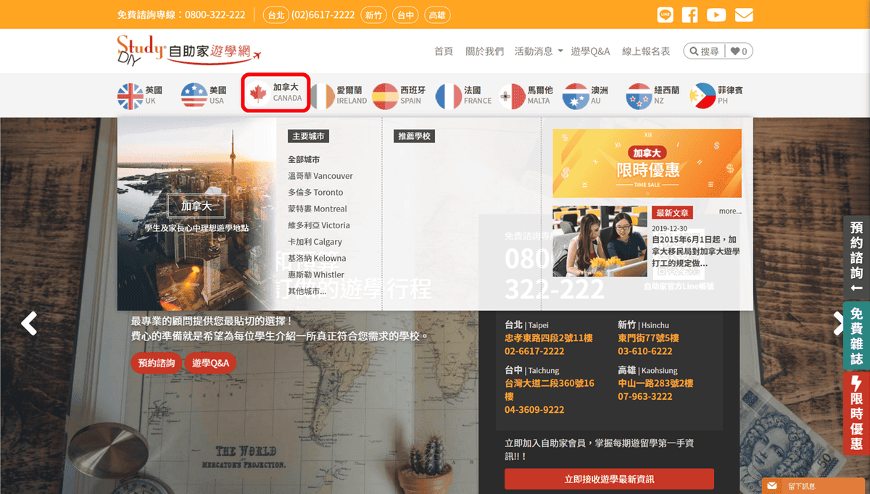Select the Canada maple leaf flag
This screenshot has width=870, height=494.
pyautogui.click(x=257, y=94)
